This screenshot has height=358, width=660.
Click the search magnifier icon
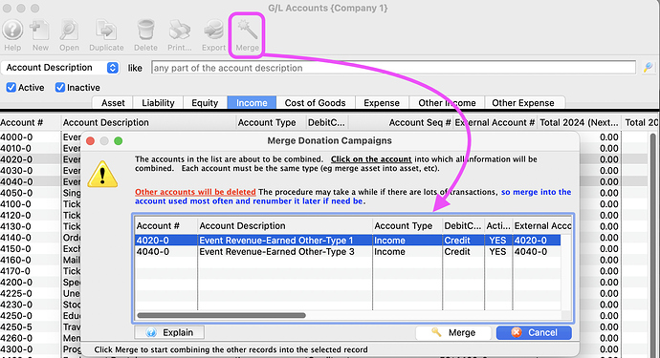click(x=649, y=67)
